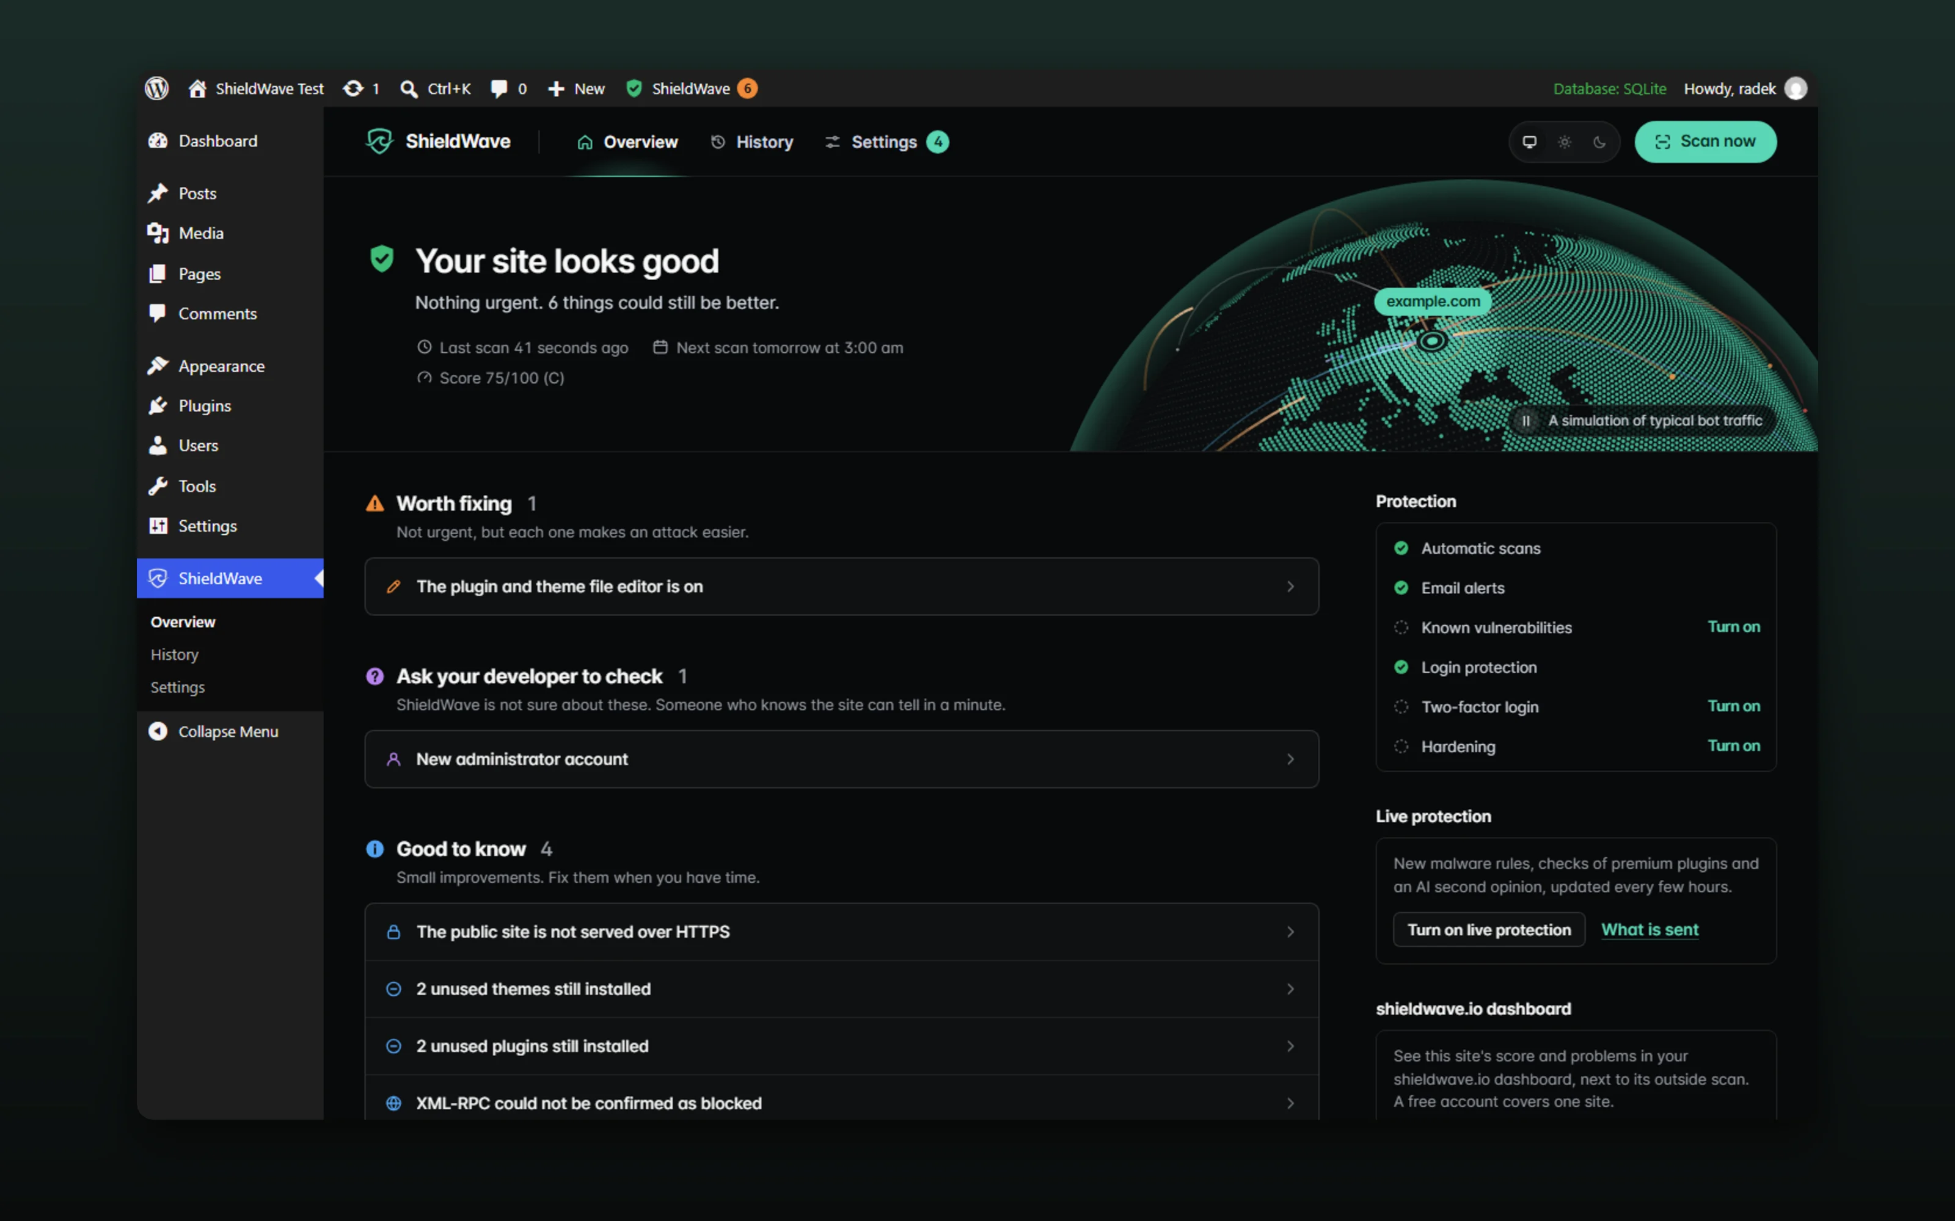The image size is (1955, 1221).
Task: Open Media in the sidebar
Action: click(x=230, y=233)
